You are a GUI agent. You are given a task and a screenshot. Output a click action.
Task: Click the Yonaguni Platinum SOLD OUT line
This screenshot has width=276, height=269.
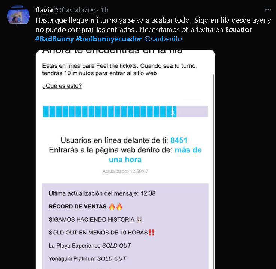(x=87, y=258)
